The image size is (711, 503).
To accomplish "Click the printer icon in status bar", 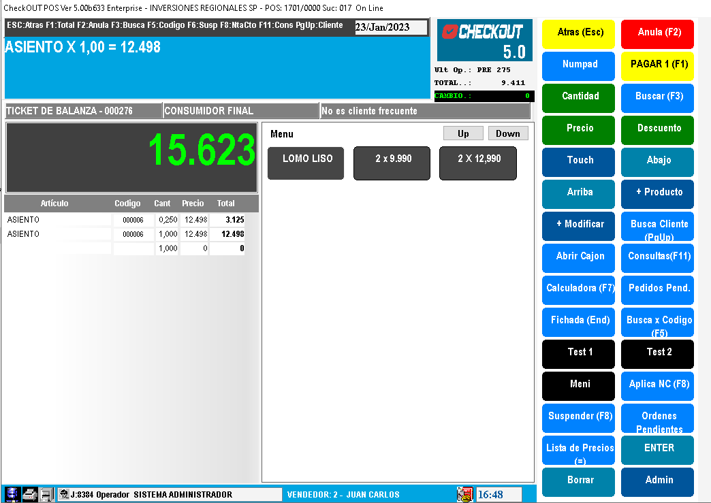I will point(29,494).
